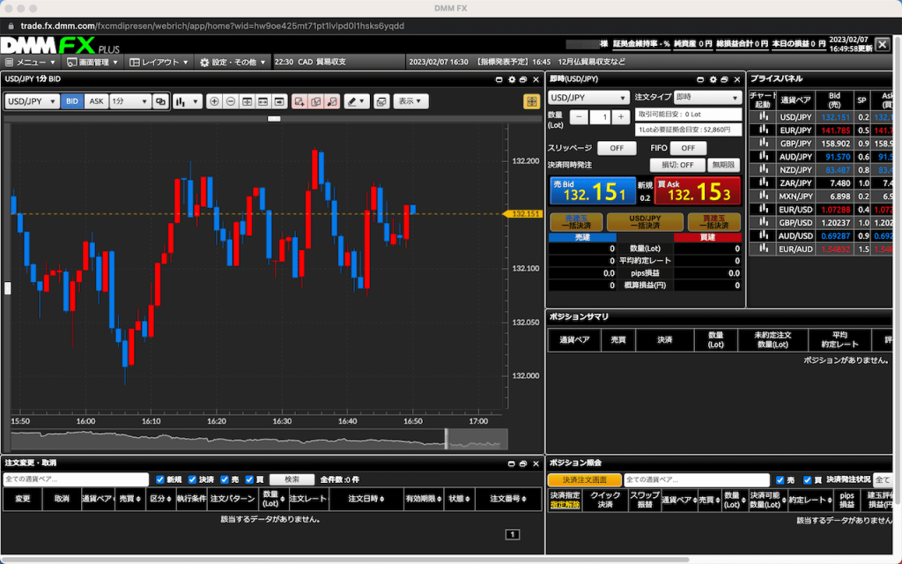Click the jump-to-latest arrow icon in chart toolbar
Viewport: 902px width, 564px height.
(x=279, y=101)
